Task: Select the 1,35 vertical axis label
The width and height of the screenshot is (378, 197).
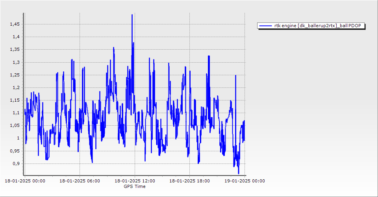Action: [x=14, y=49]
